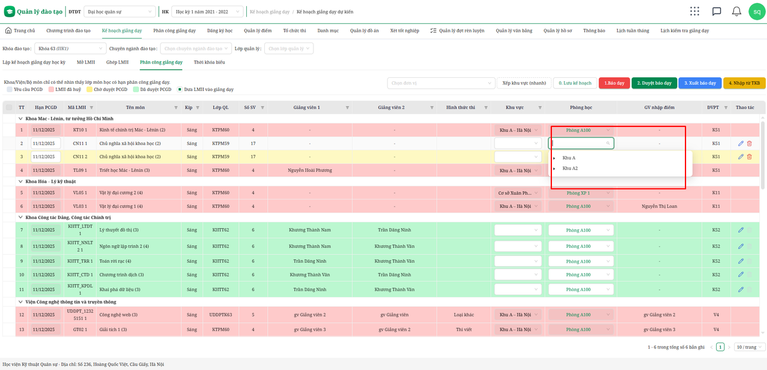
Task: Switch to Thời khóa biểu tab
Action: pos(210,62)
